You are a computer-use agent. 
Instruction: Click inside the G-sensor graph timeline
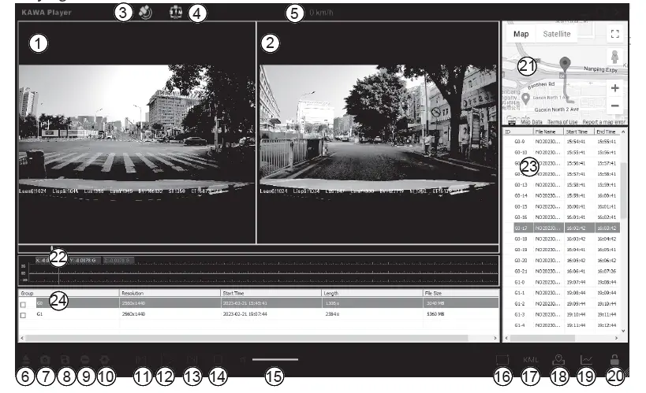(x=259, y=271)
